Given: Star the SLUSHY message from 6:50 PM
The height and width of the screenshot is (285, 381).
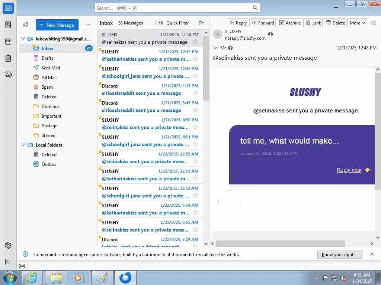Looking at the screenshot, I should 195,127.
